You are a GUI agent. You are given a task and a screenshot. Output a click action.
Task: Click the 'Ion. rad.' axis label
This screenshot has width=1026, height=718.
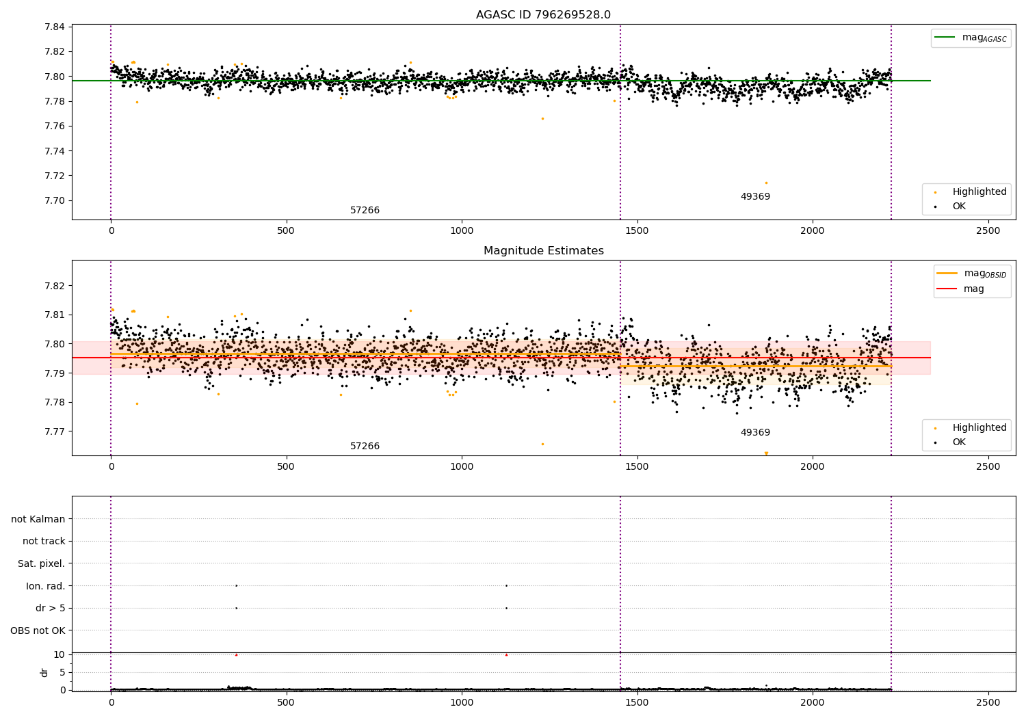[x=46, y=586]
